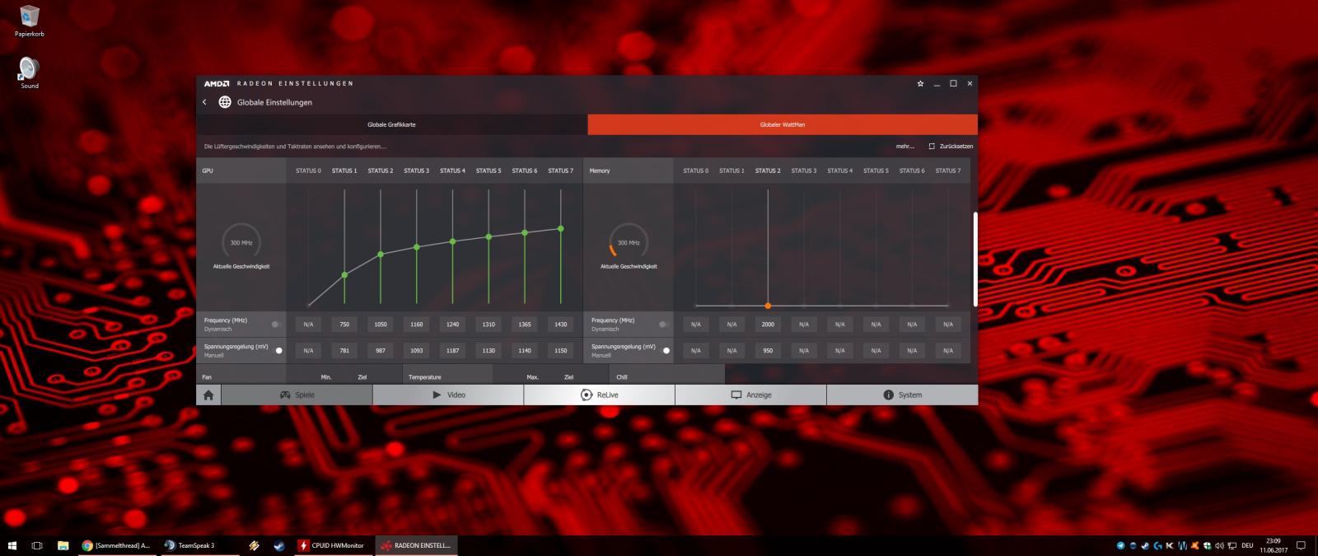The width and height of the screenshot is (1318, 556).
Task: Click Avast icon in system tray
Action: click(x=1194, y=545)
